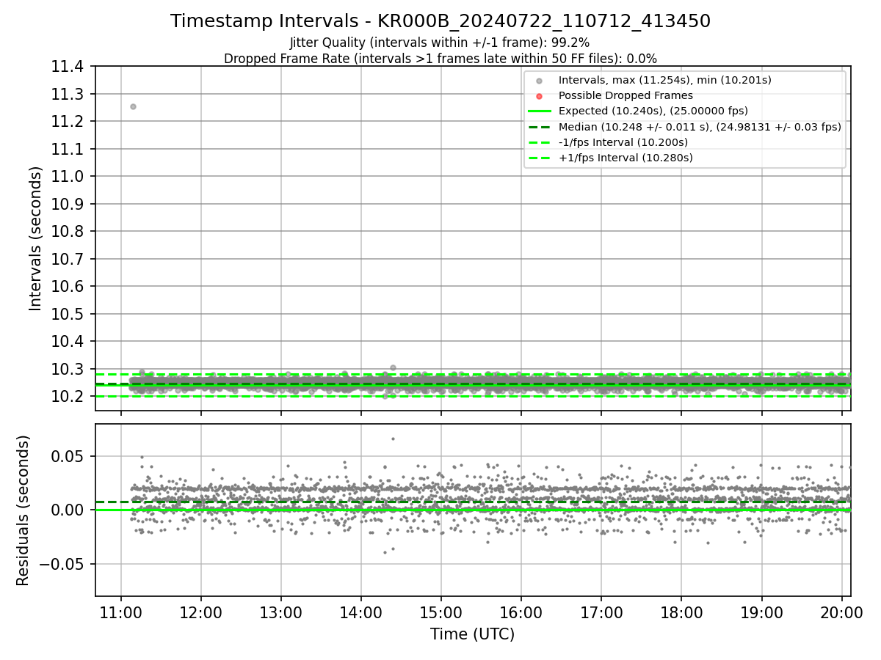
Task: Click the '14:00' x-axis tick label
Action: tap(361, 612)
